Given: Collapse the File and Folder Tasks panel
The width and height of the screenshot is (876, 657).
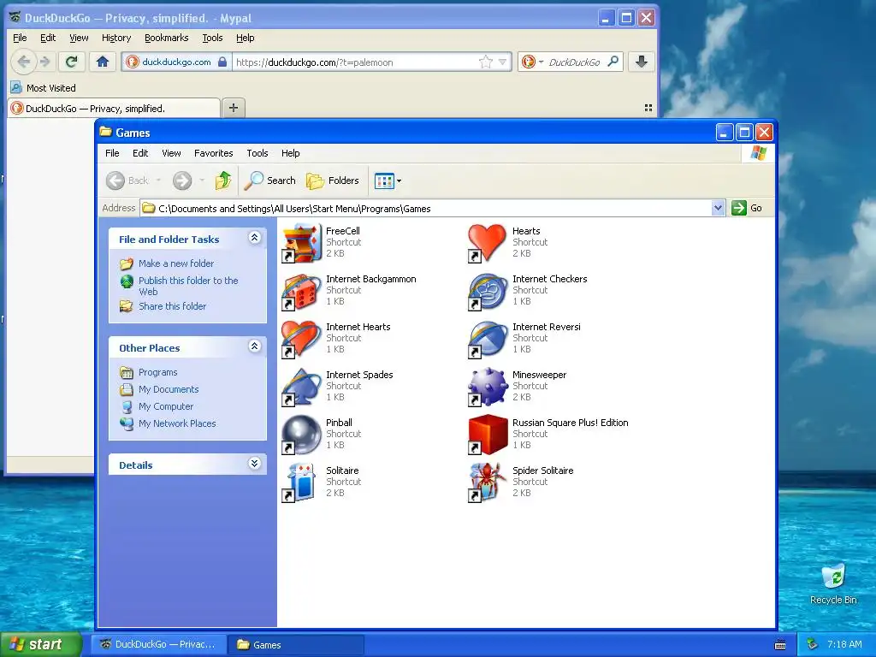Looking at the screenshot, I should coord(254,238).
